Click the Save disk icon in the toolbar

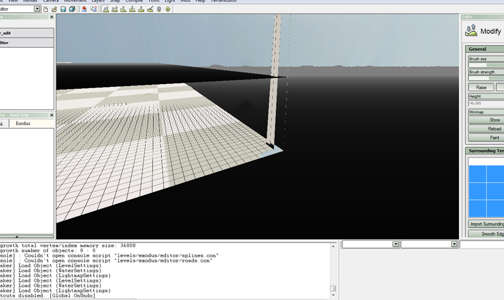point(63,9)
